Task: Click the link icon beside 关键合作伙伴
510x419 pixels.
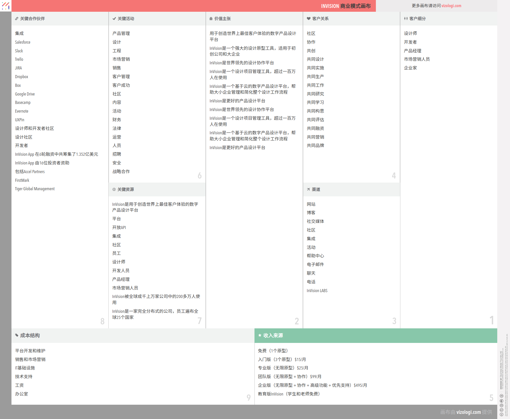Action: [x=17, y=19]
